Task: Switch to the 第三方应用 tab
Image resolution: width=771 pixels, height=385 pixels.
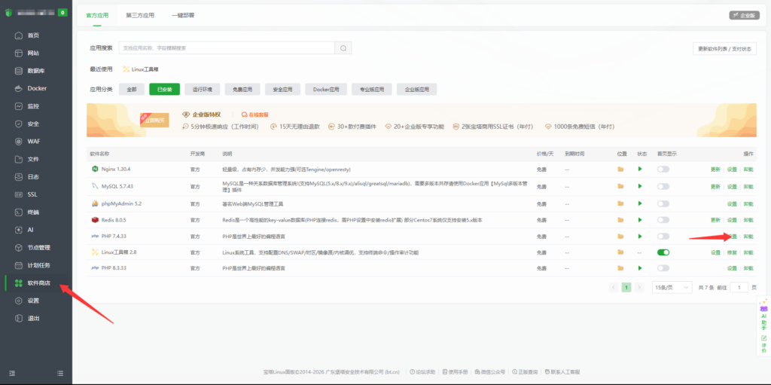Action: [139, 15]
